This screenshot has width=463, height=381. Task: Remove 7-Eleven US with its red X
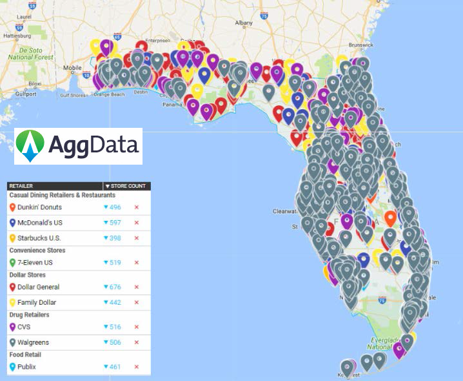[137, 263]
